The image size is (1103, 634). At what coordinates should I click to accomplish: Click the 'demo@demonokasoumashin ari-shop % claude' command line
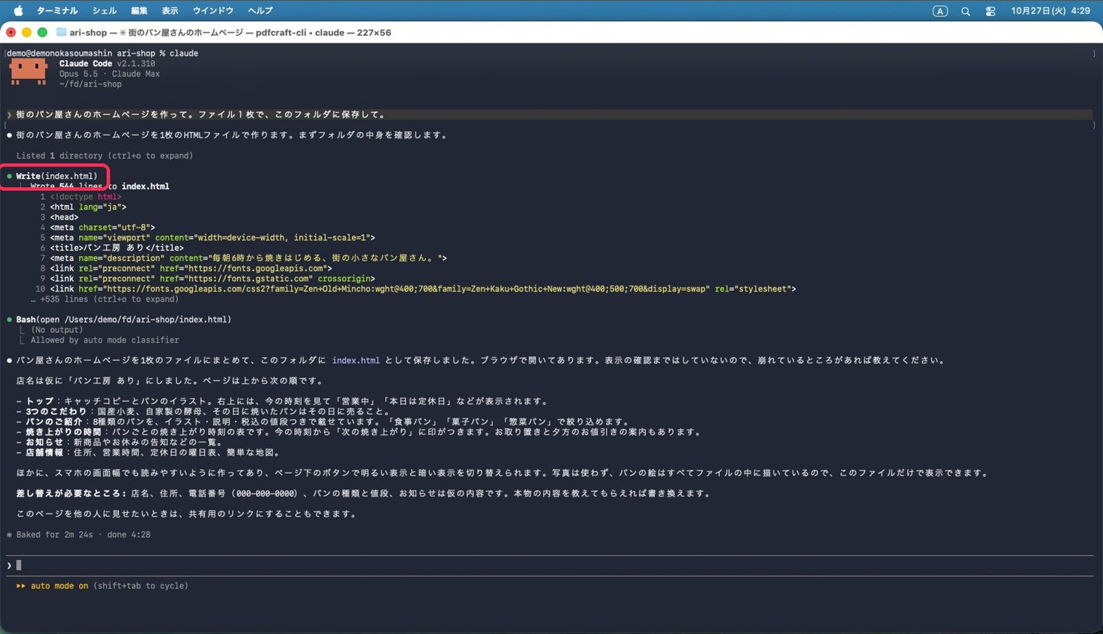pos(103,53)
